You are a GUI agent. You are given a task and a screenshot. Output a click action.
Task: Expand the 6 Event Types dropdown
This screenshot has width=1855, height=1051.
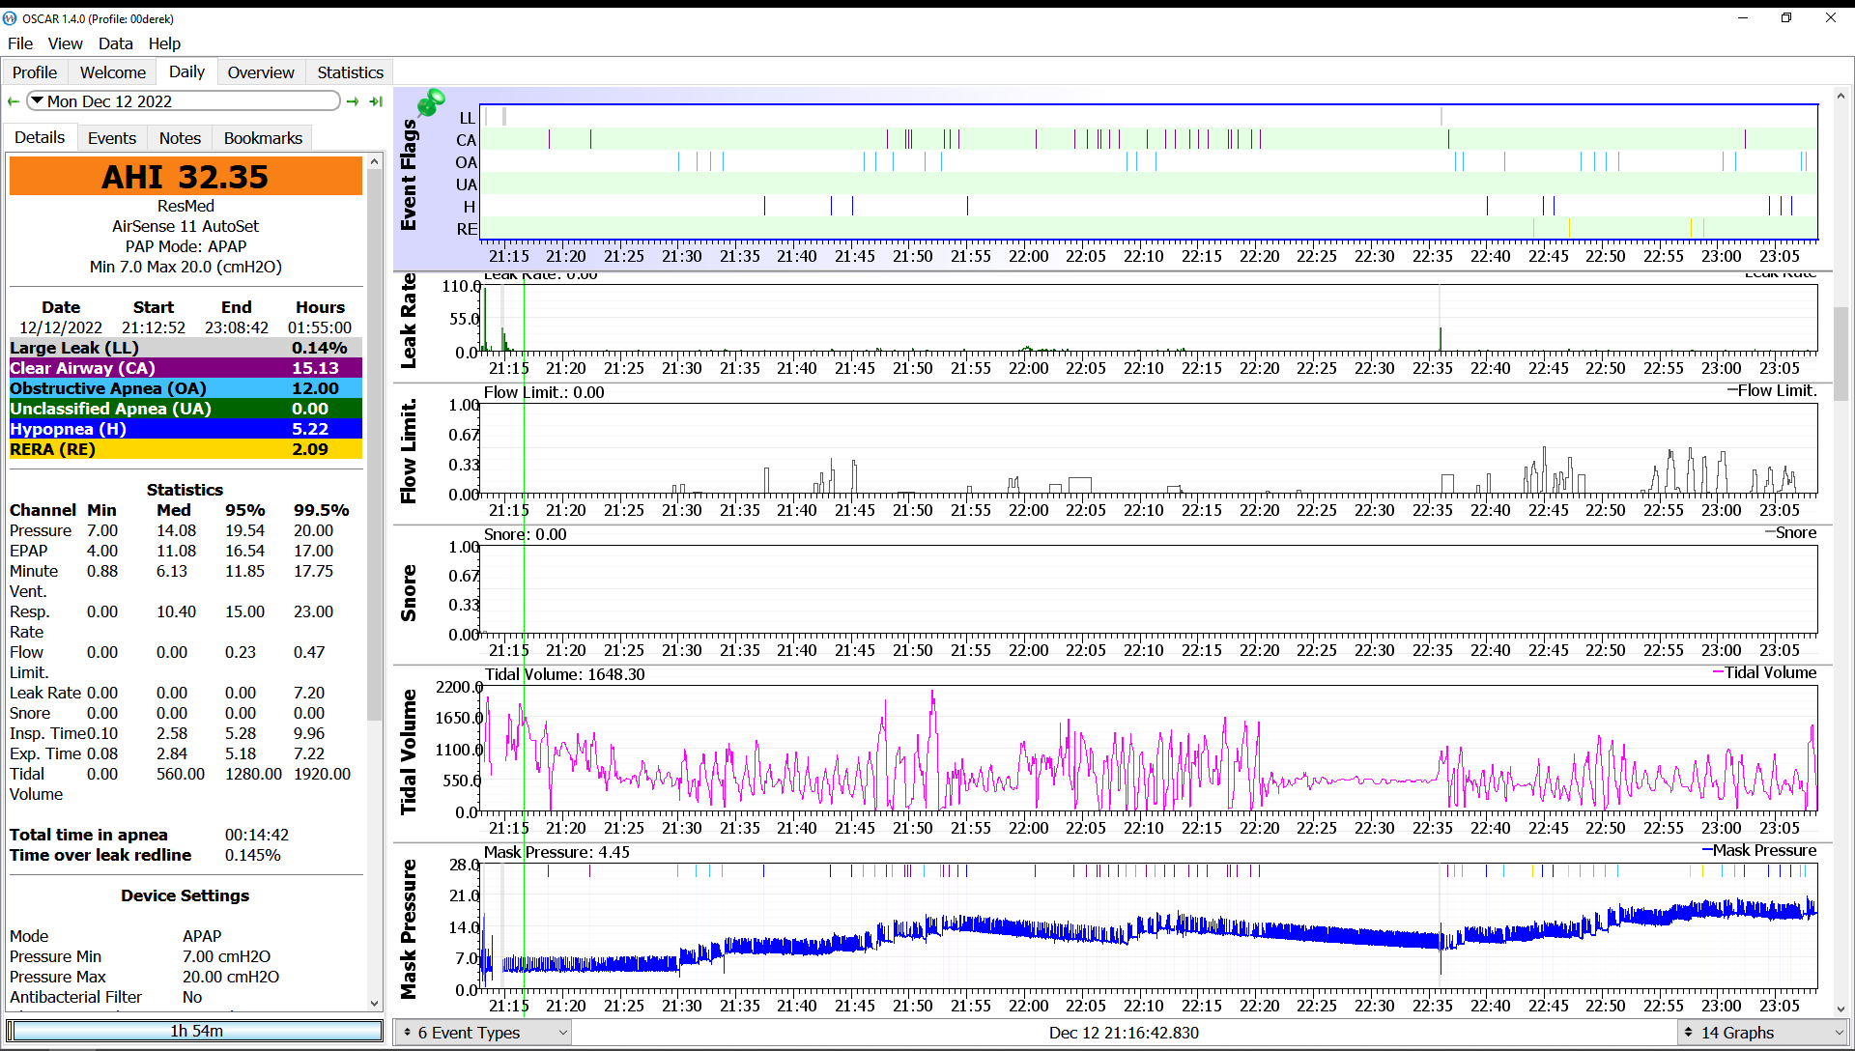[560, 1034]
